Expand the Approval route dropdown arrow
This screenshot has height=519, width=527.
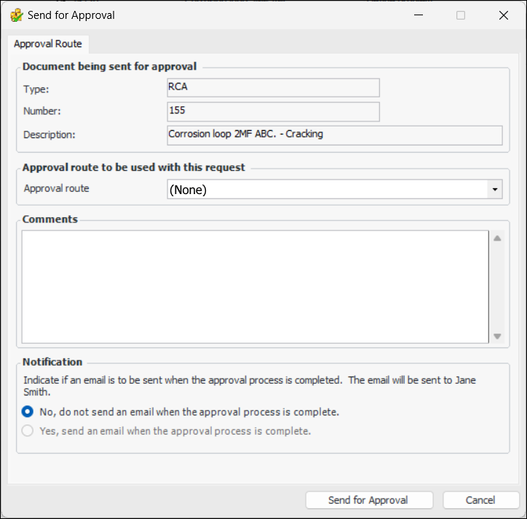click(x=495, y=190)
